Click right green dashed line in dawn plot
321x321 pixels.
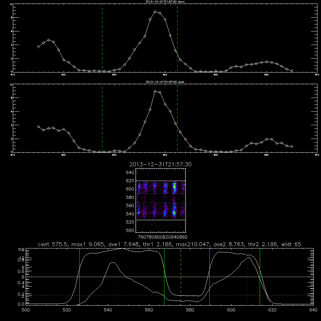tap(177, 38)
